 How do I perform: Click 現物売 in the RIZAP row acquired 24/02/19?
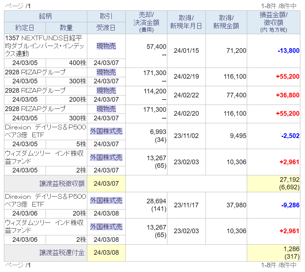pyautogui.click(x=106, y=72)
